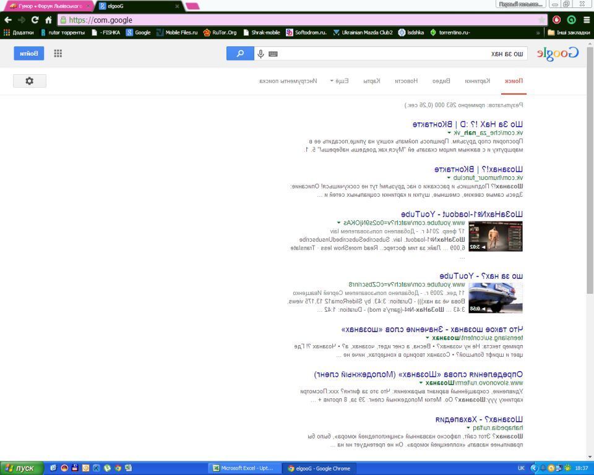Click the mirrored Google logo
Image resolution: width=594 pixels, height=475 pixels.
[557, 53]
